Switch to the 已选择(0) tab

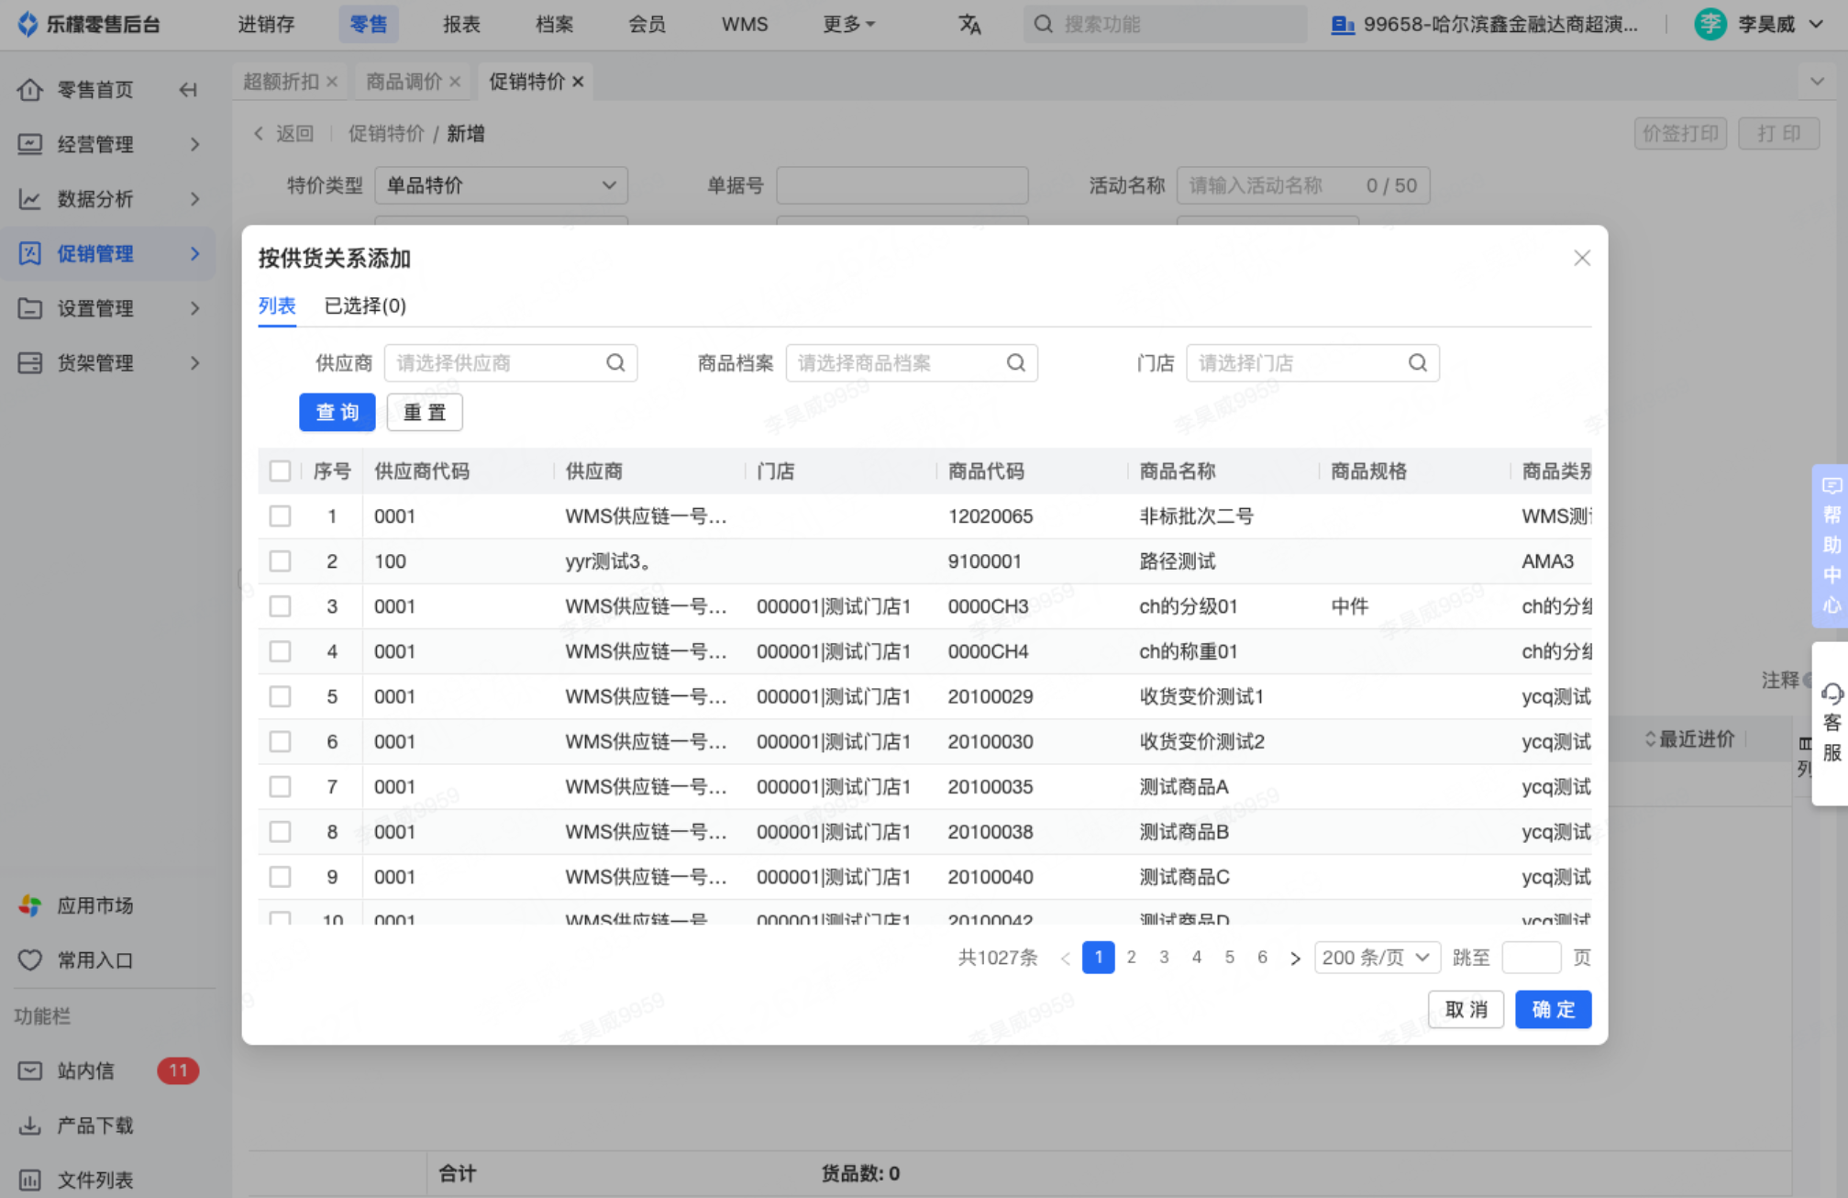point(365,305)
